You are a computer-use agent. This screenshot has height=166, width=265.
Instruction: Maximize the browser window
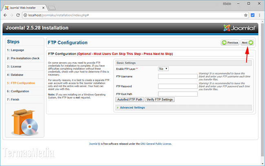click(249, 4)
